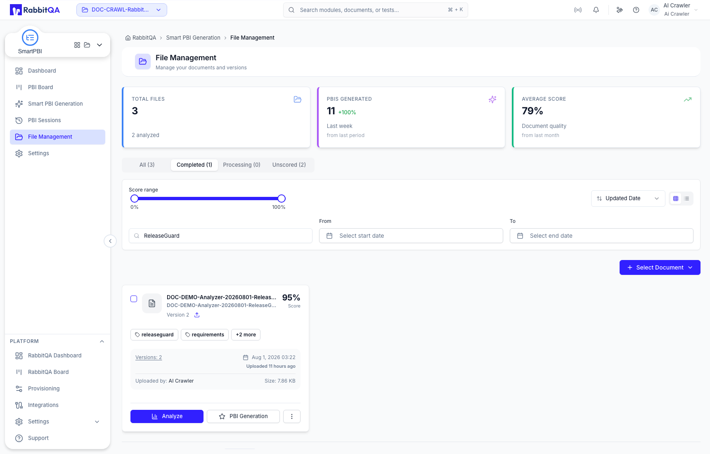Image resolution: width=710 pixels, height=454 pixels.
Task: Click the Select start date field
Action: click(x=411, y=236)
